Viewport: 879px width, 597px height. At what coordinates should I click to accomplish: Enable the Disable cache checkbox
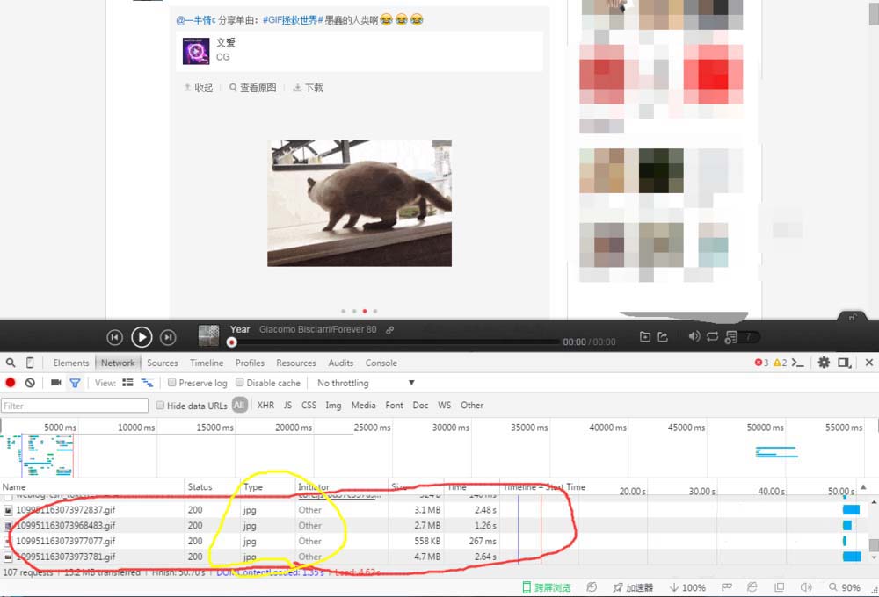click(x=239, y=383)
